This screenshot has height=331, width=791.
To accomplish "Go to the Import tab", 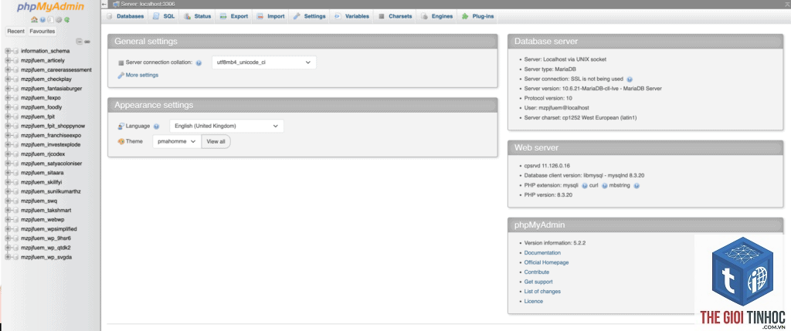I will pyautogui.click(x=271, y=16).
